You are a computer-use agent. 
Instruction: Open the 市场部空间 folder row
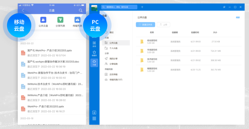coord(189,51)
